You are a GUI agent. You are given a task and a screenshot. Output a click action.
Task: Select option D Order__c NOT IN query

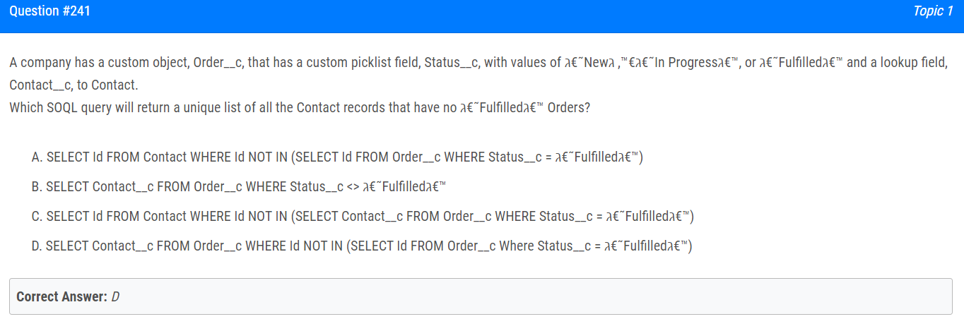pos(362,246)
